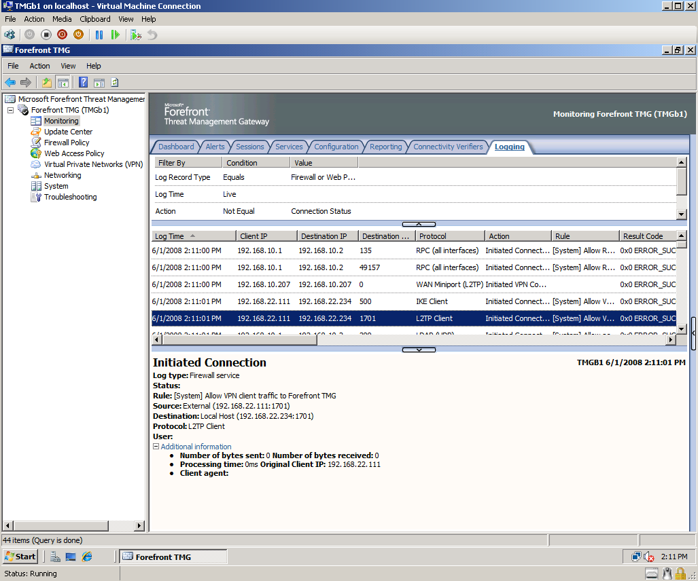This screenshot has height=581, width=698.
Task: Click the filter list scroll-down arrow
Action: [x=681, y=214]
